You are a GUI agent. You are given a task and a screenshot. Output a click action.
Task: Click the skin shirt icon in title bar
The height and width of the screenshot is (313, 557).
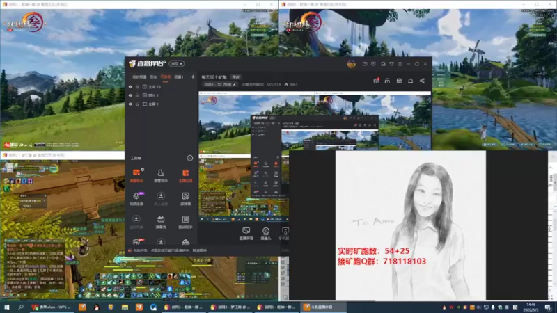(x=391, y=64)
